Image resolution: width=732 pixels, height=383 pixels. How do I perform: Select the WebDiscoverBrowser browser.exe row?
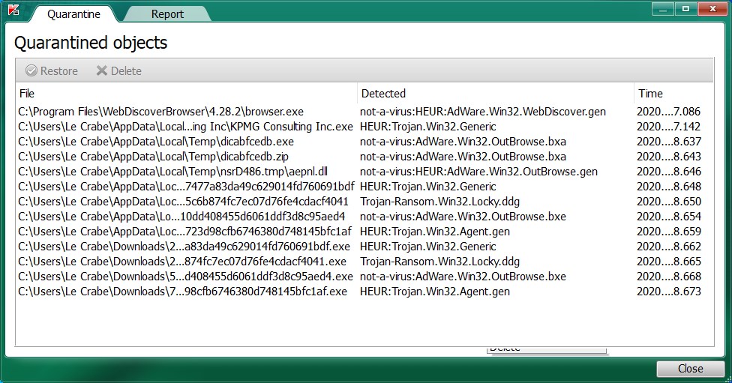(364, 112)
